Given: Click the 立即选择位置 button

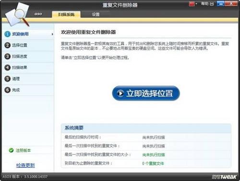Looking at the screenshot, I should point(146,93).
